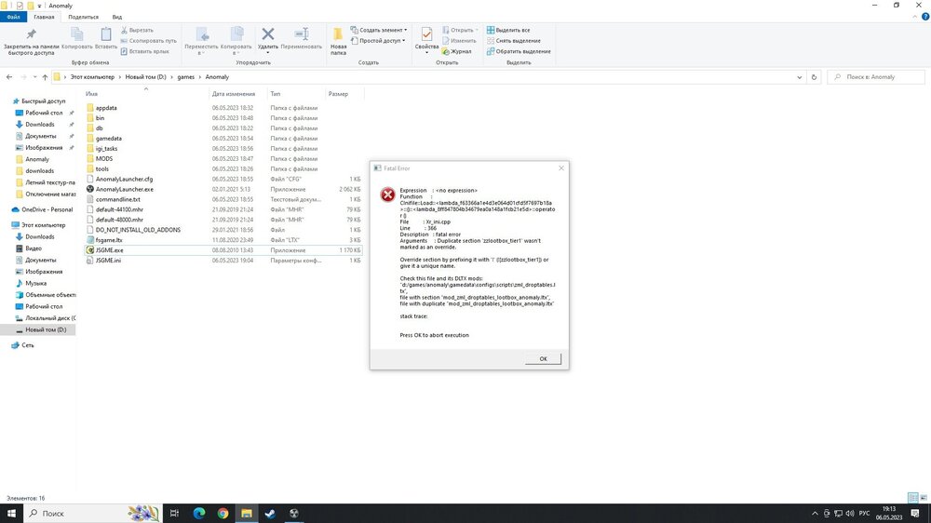
Task: Expand the Создать элемент dropdown
Action: click(x=383, y=30)
